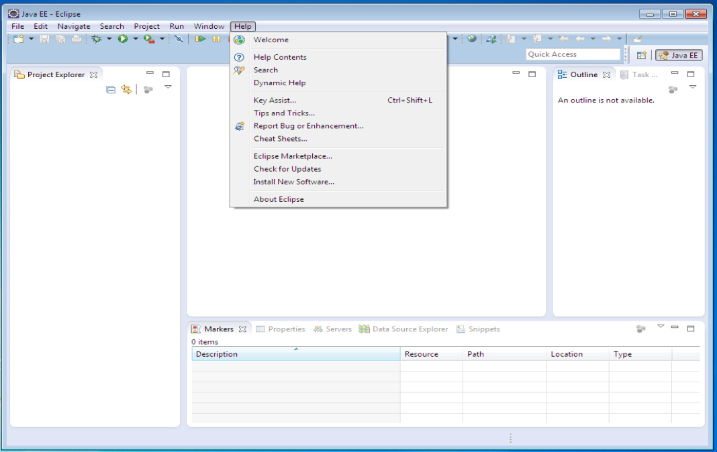The height and width of the screenshot is (452, 717).
Task: Toggle Link with Editor in Project Explorer
Action: 126,89
